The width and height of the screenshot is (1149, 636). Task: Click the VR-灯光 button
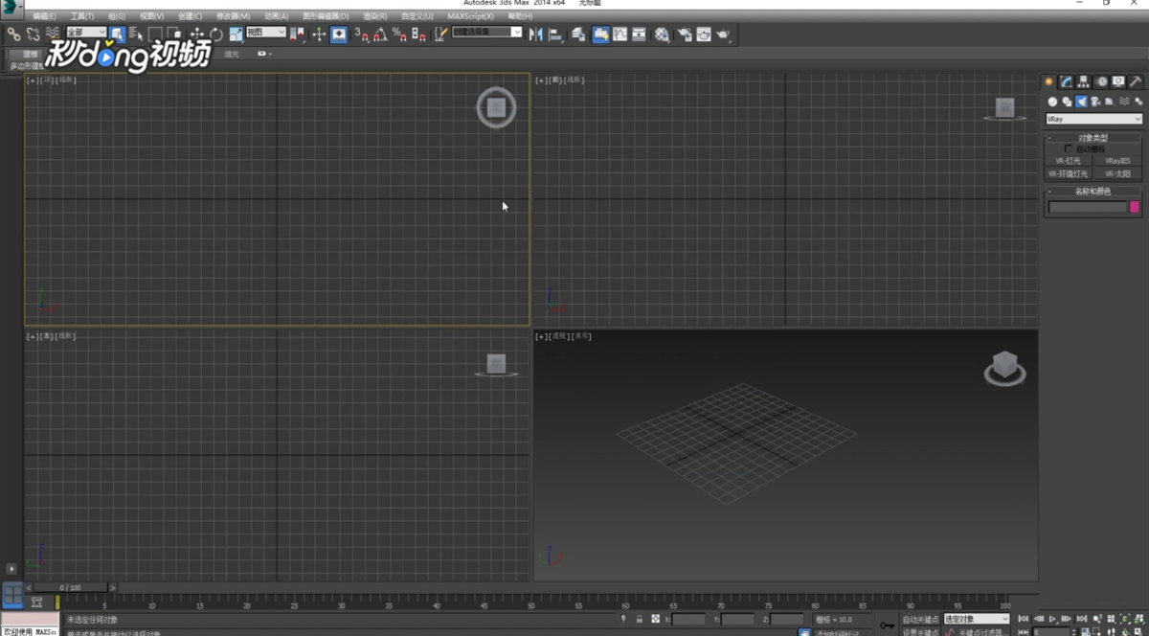[x=1068, y=161]
